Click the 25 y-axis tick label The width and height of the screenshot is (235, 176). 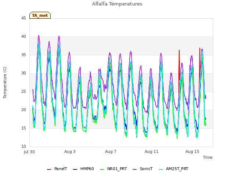(x=23, y=92)
